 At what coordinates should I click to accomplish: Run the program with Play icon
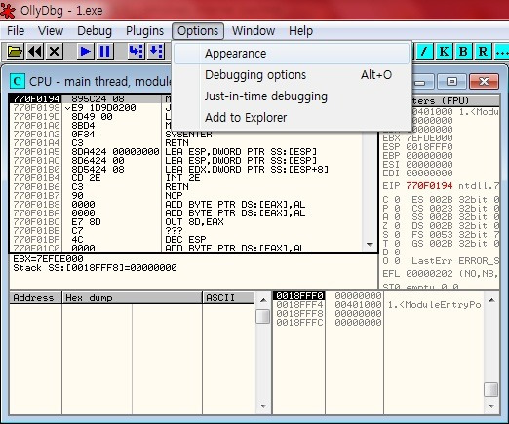click(x=85, y=52)
